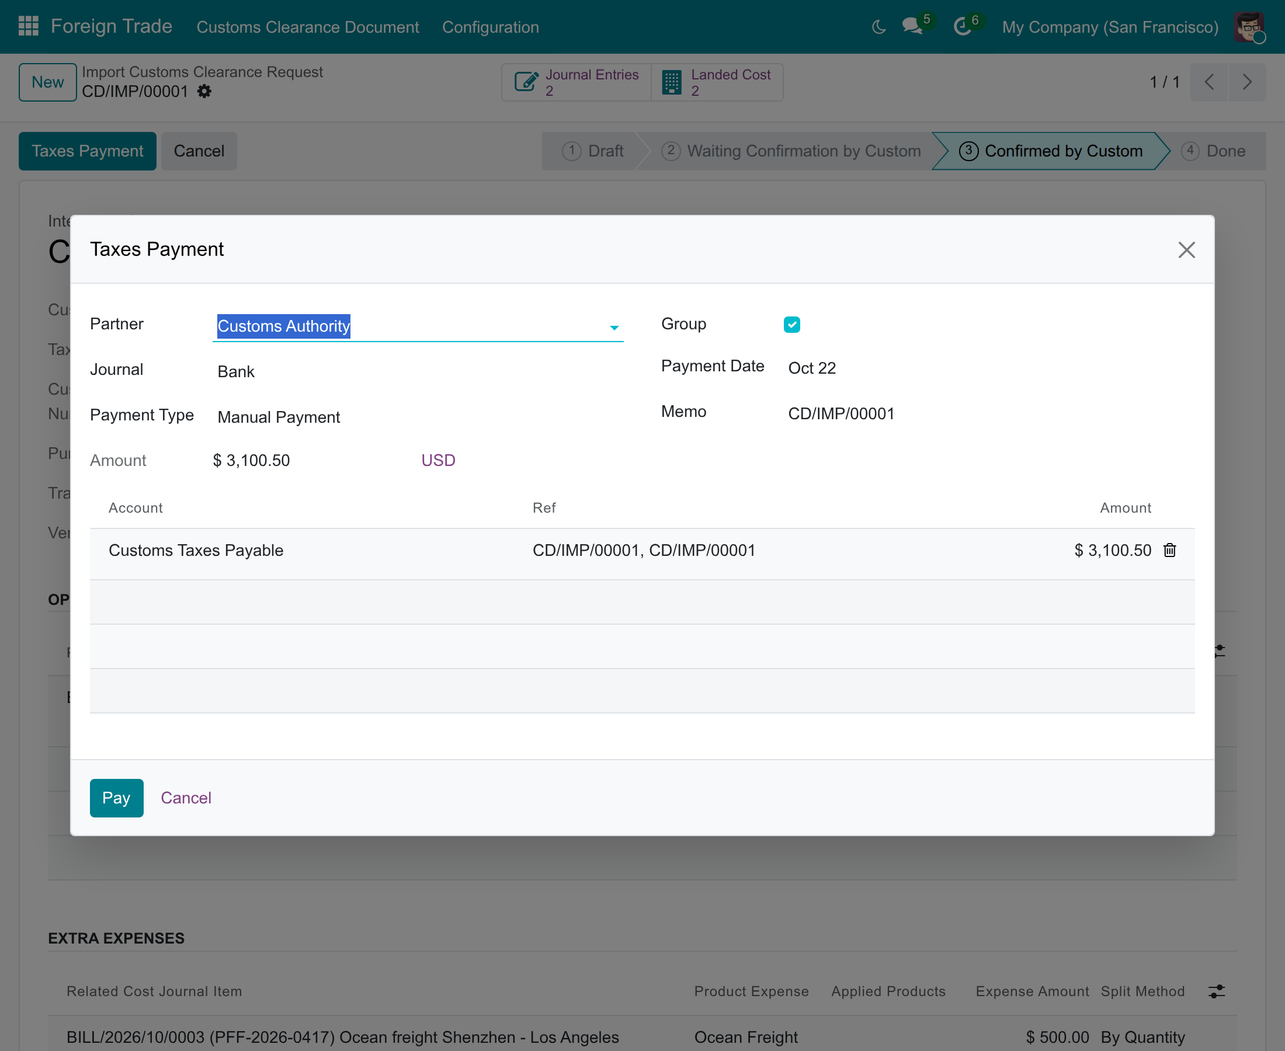The width and height of the screenshot is (1285, 1051).
Task: Click the Cancel button beside Taxes Payment
Action: [x=199, y=151]
